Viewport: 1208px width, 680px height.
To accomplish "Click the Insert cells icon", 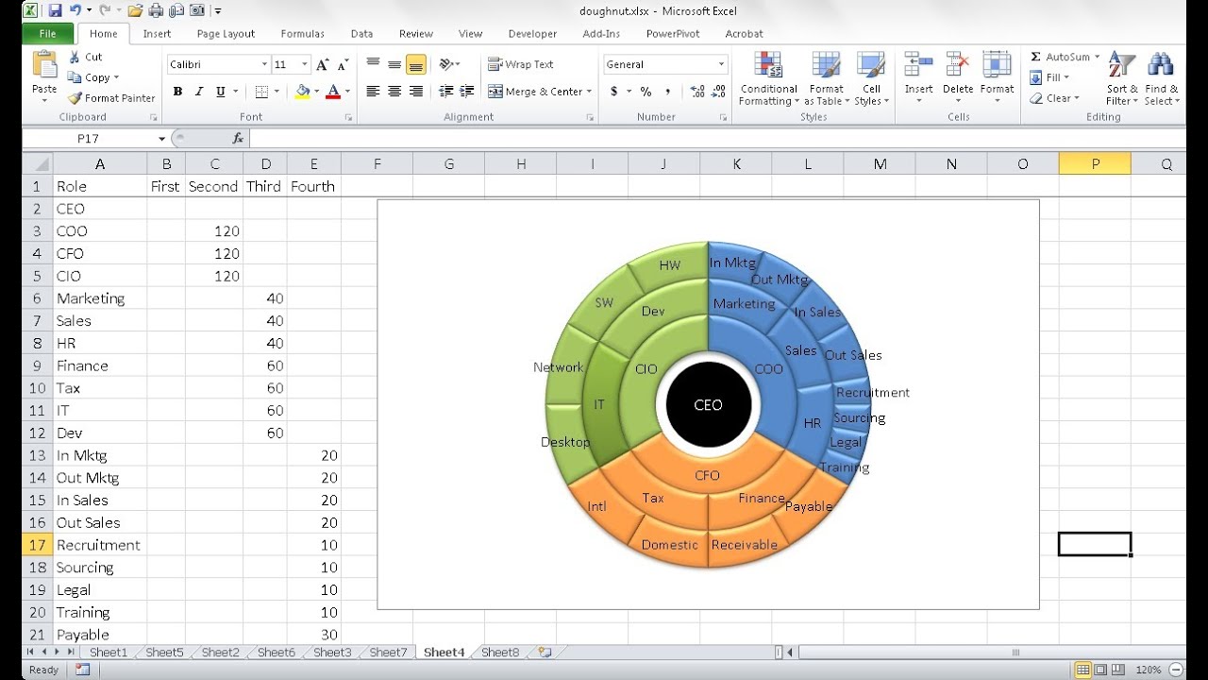I will tap(918, 65).
